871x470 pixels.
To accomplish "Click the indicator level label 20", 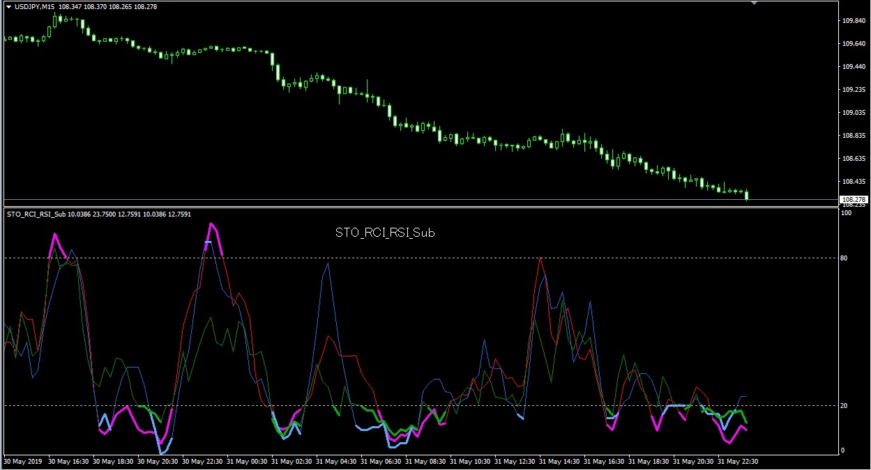I will pyautogui.click(x=845, y=405).
